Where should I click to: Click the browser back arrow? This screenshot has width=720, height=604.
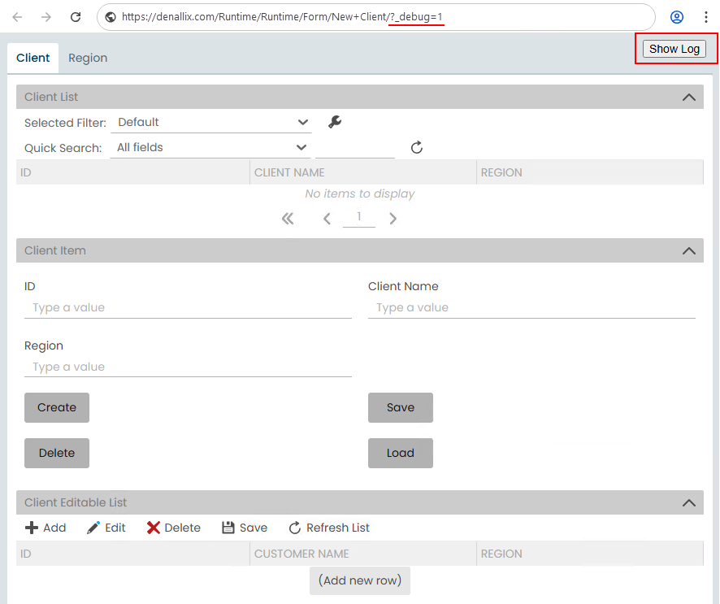coord(17,17)
